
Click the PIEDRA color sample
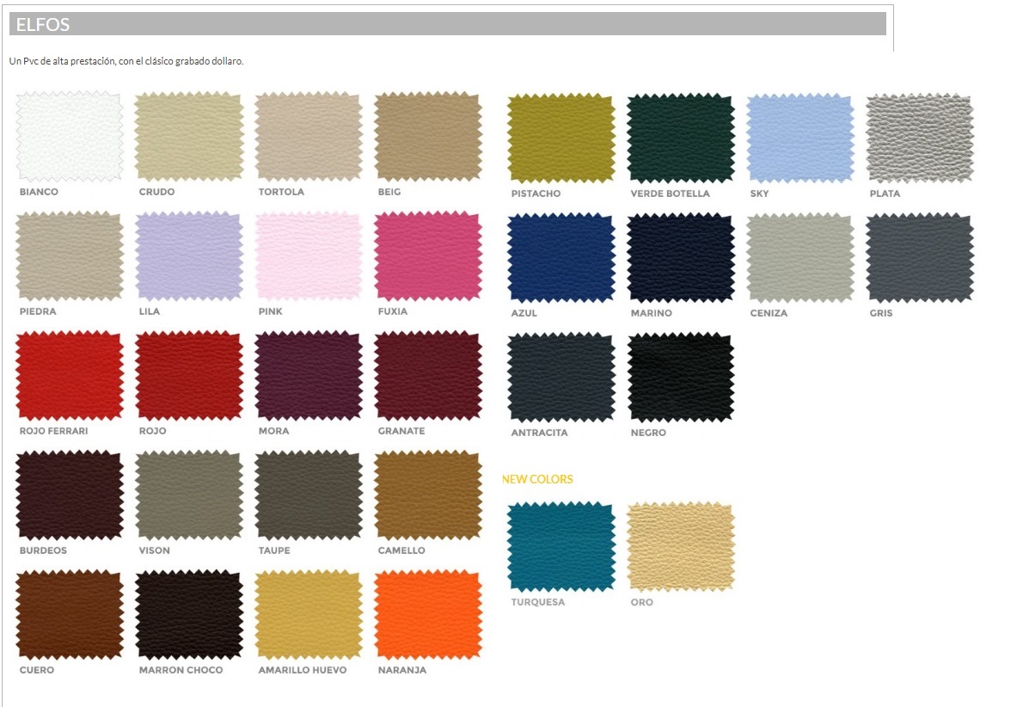click(x=69, y=256)
